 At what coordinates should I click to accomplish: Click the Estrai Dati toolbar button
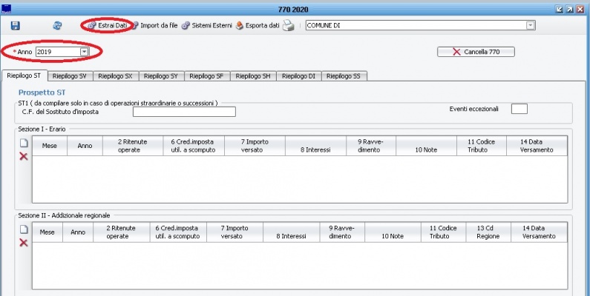[x=108, y=25]
